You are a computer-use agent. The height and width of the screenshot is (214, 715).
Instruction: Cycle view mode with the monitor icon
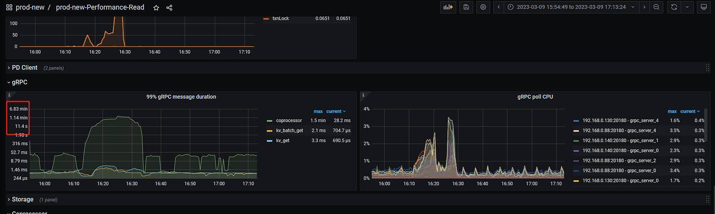click(703, 7)
